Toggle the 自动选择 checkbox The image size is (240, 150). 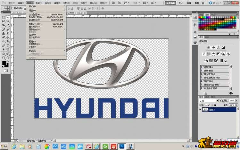[x=12, y=8]
